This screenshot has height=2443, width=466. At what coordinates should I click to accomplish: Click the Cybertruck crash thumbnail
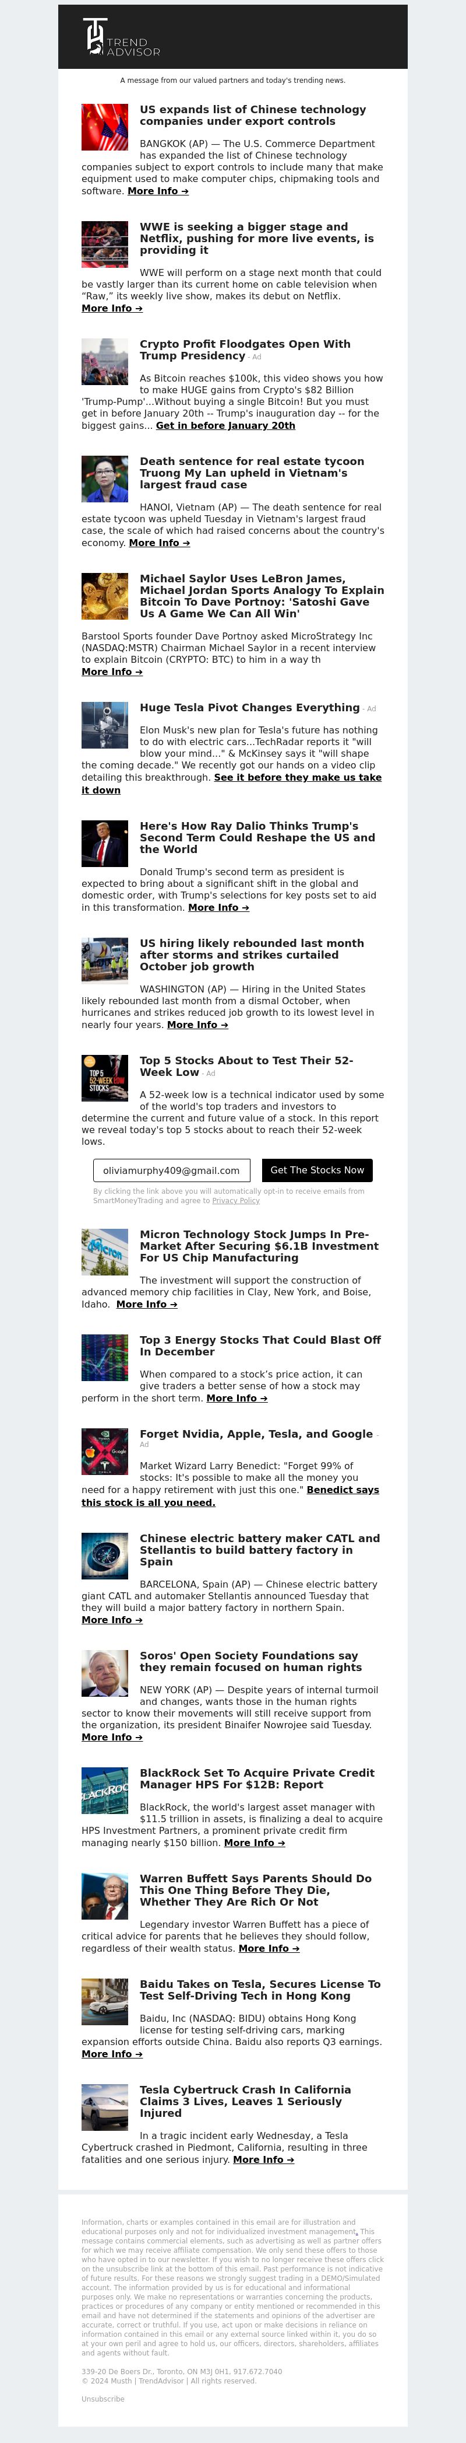pyautogui.click(x=104, y=2108)
